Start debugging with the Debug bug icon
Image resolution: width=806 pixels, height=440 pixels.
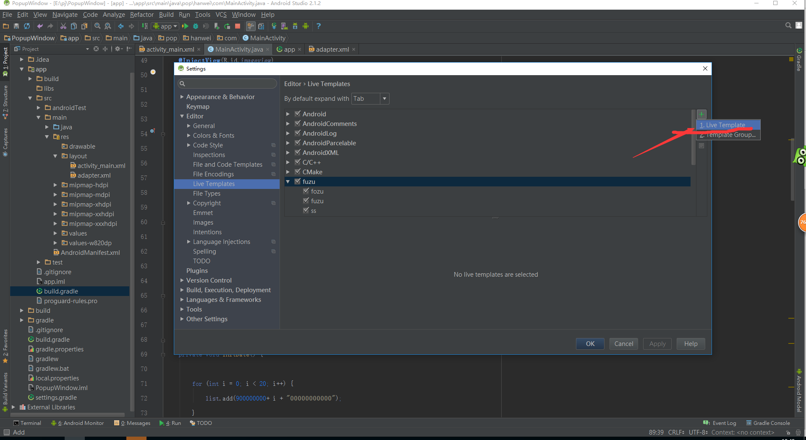[x=196, y=26]
